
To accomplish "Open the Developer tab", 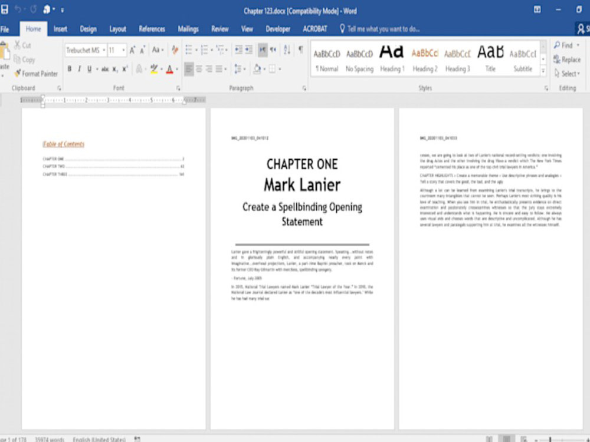I will click(x=278, y=29).
